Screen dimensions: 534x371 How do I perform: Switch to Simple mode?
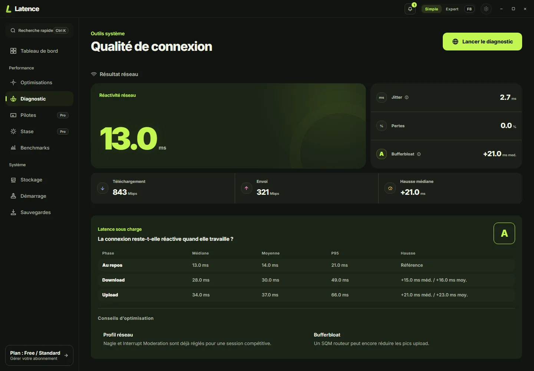(x=432, y=9)
